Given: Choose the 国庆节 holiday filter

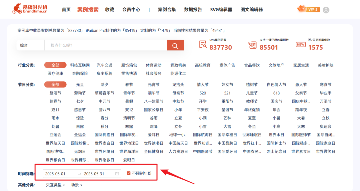Looking at the screenshot, I should coord(276,101).
